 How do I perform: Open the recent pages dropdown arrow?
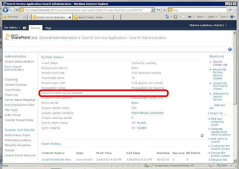17,10
